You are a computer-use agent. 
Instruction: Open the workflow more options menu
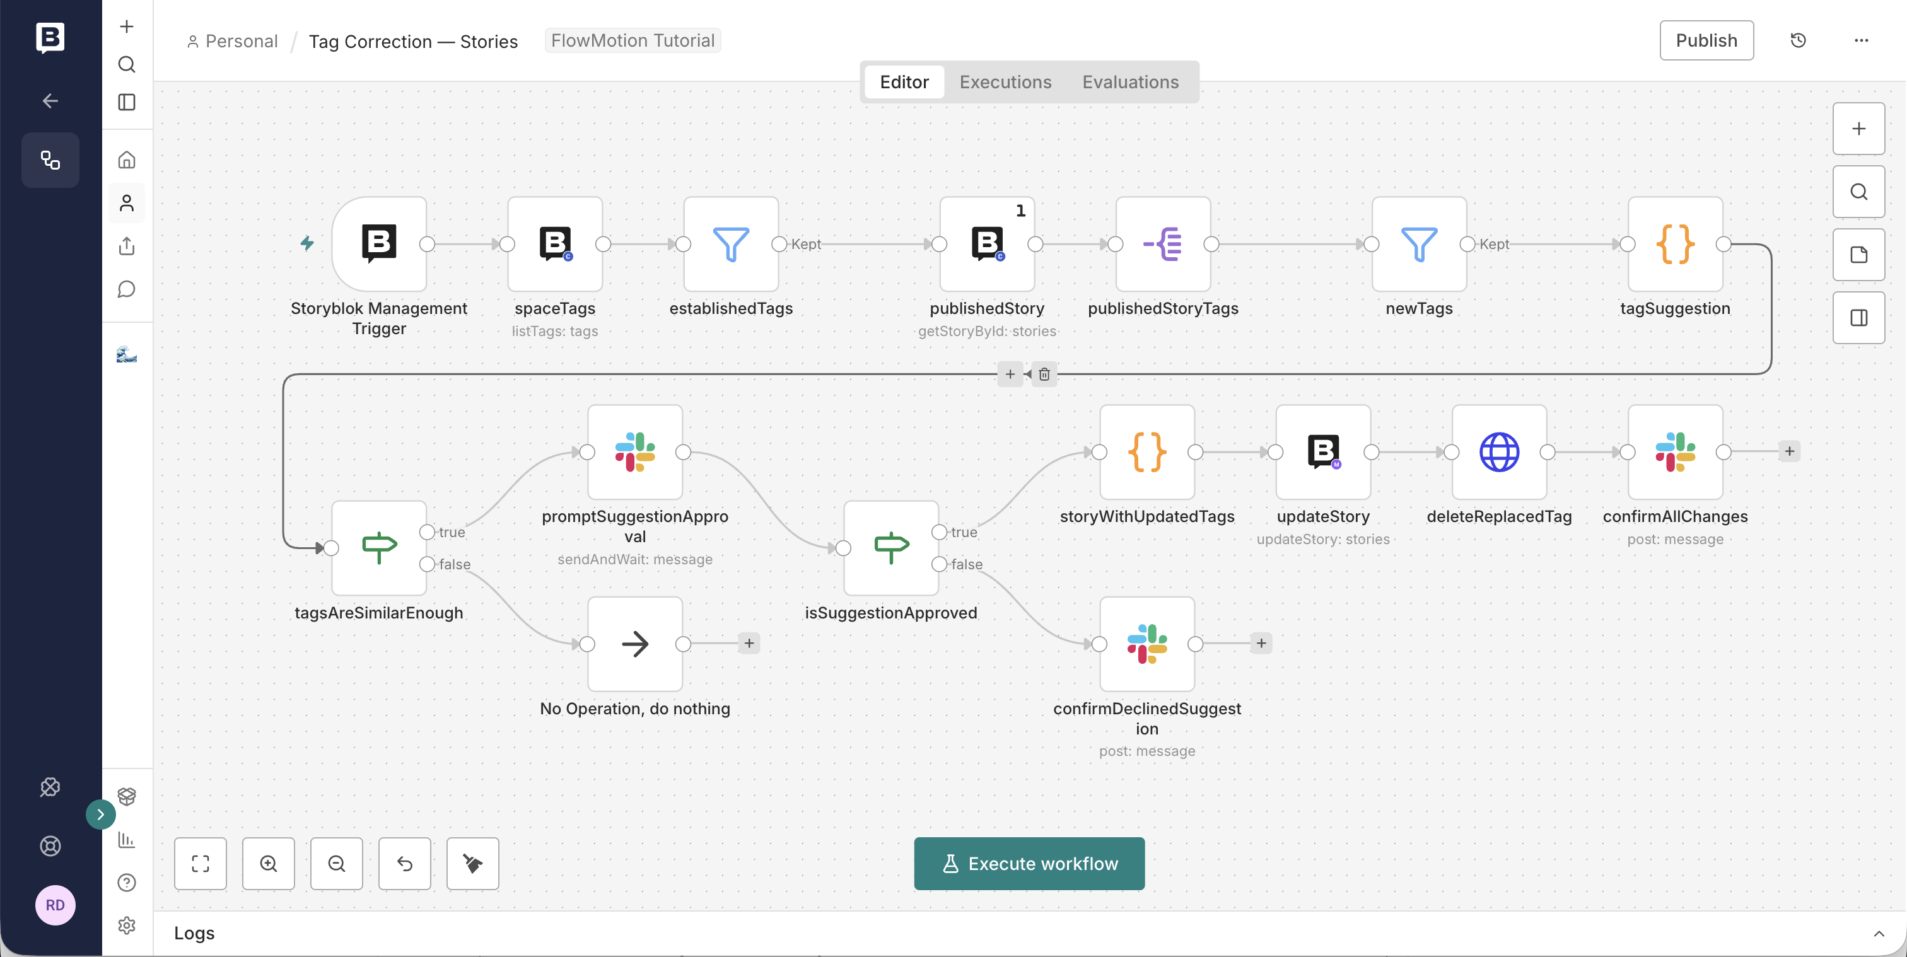(x=1861, y=40)
